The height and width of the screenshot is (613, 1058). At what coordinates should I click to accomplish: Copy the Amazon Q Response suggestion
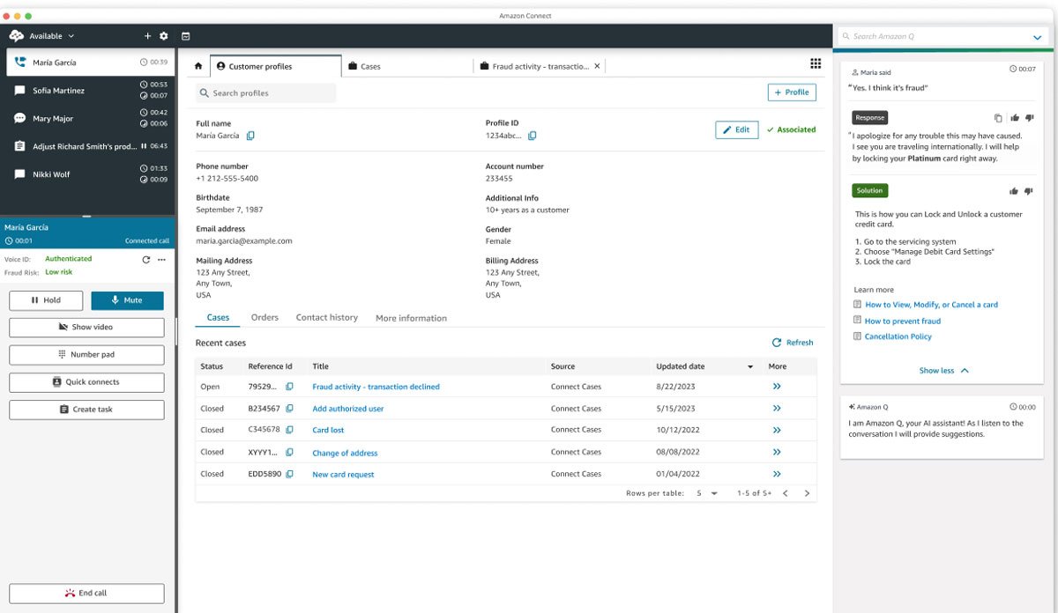(997, 117)
